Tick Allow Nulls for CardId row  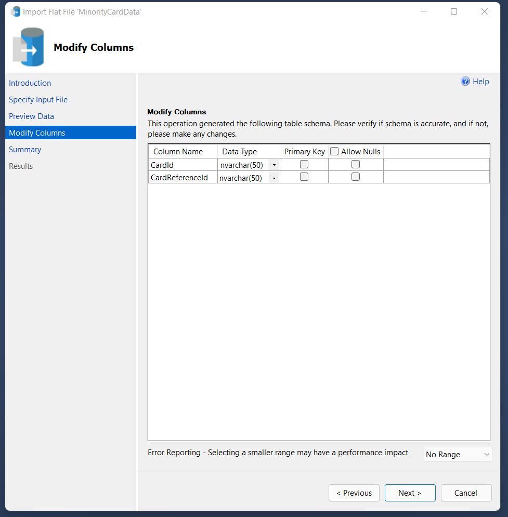356,164
